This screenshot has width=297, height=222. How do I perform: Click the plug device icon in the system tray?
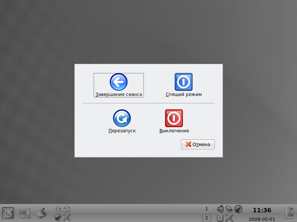[229, 209]
